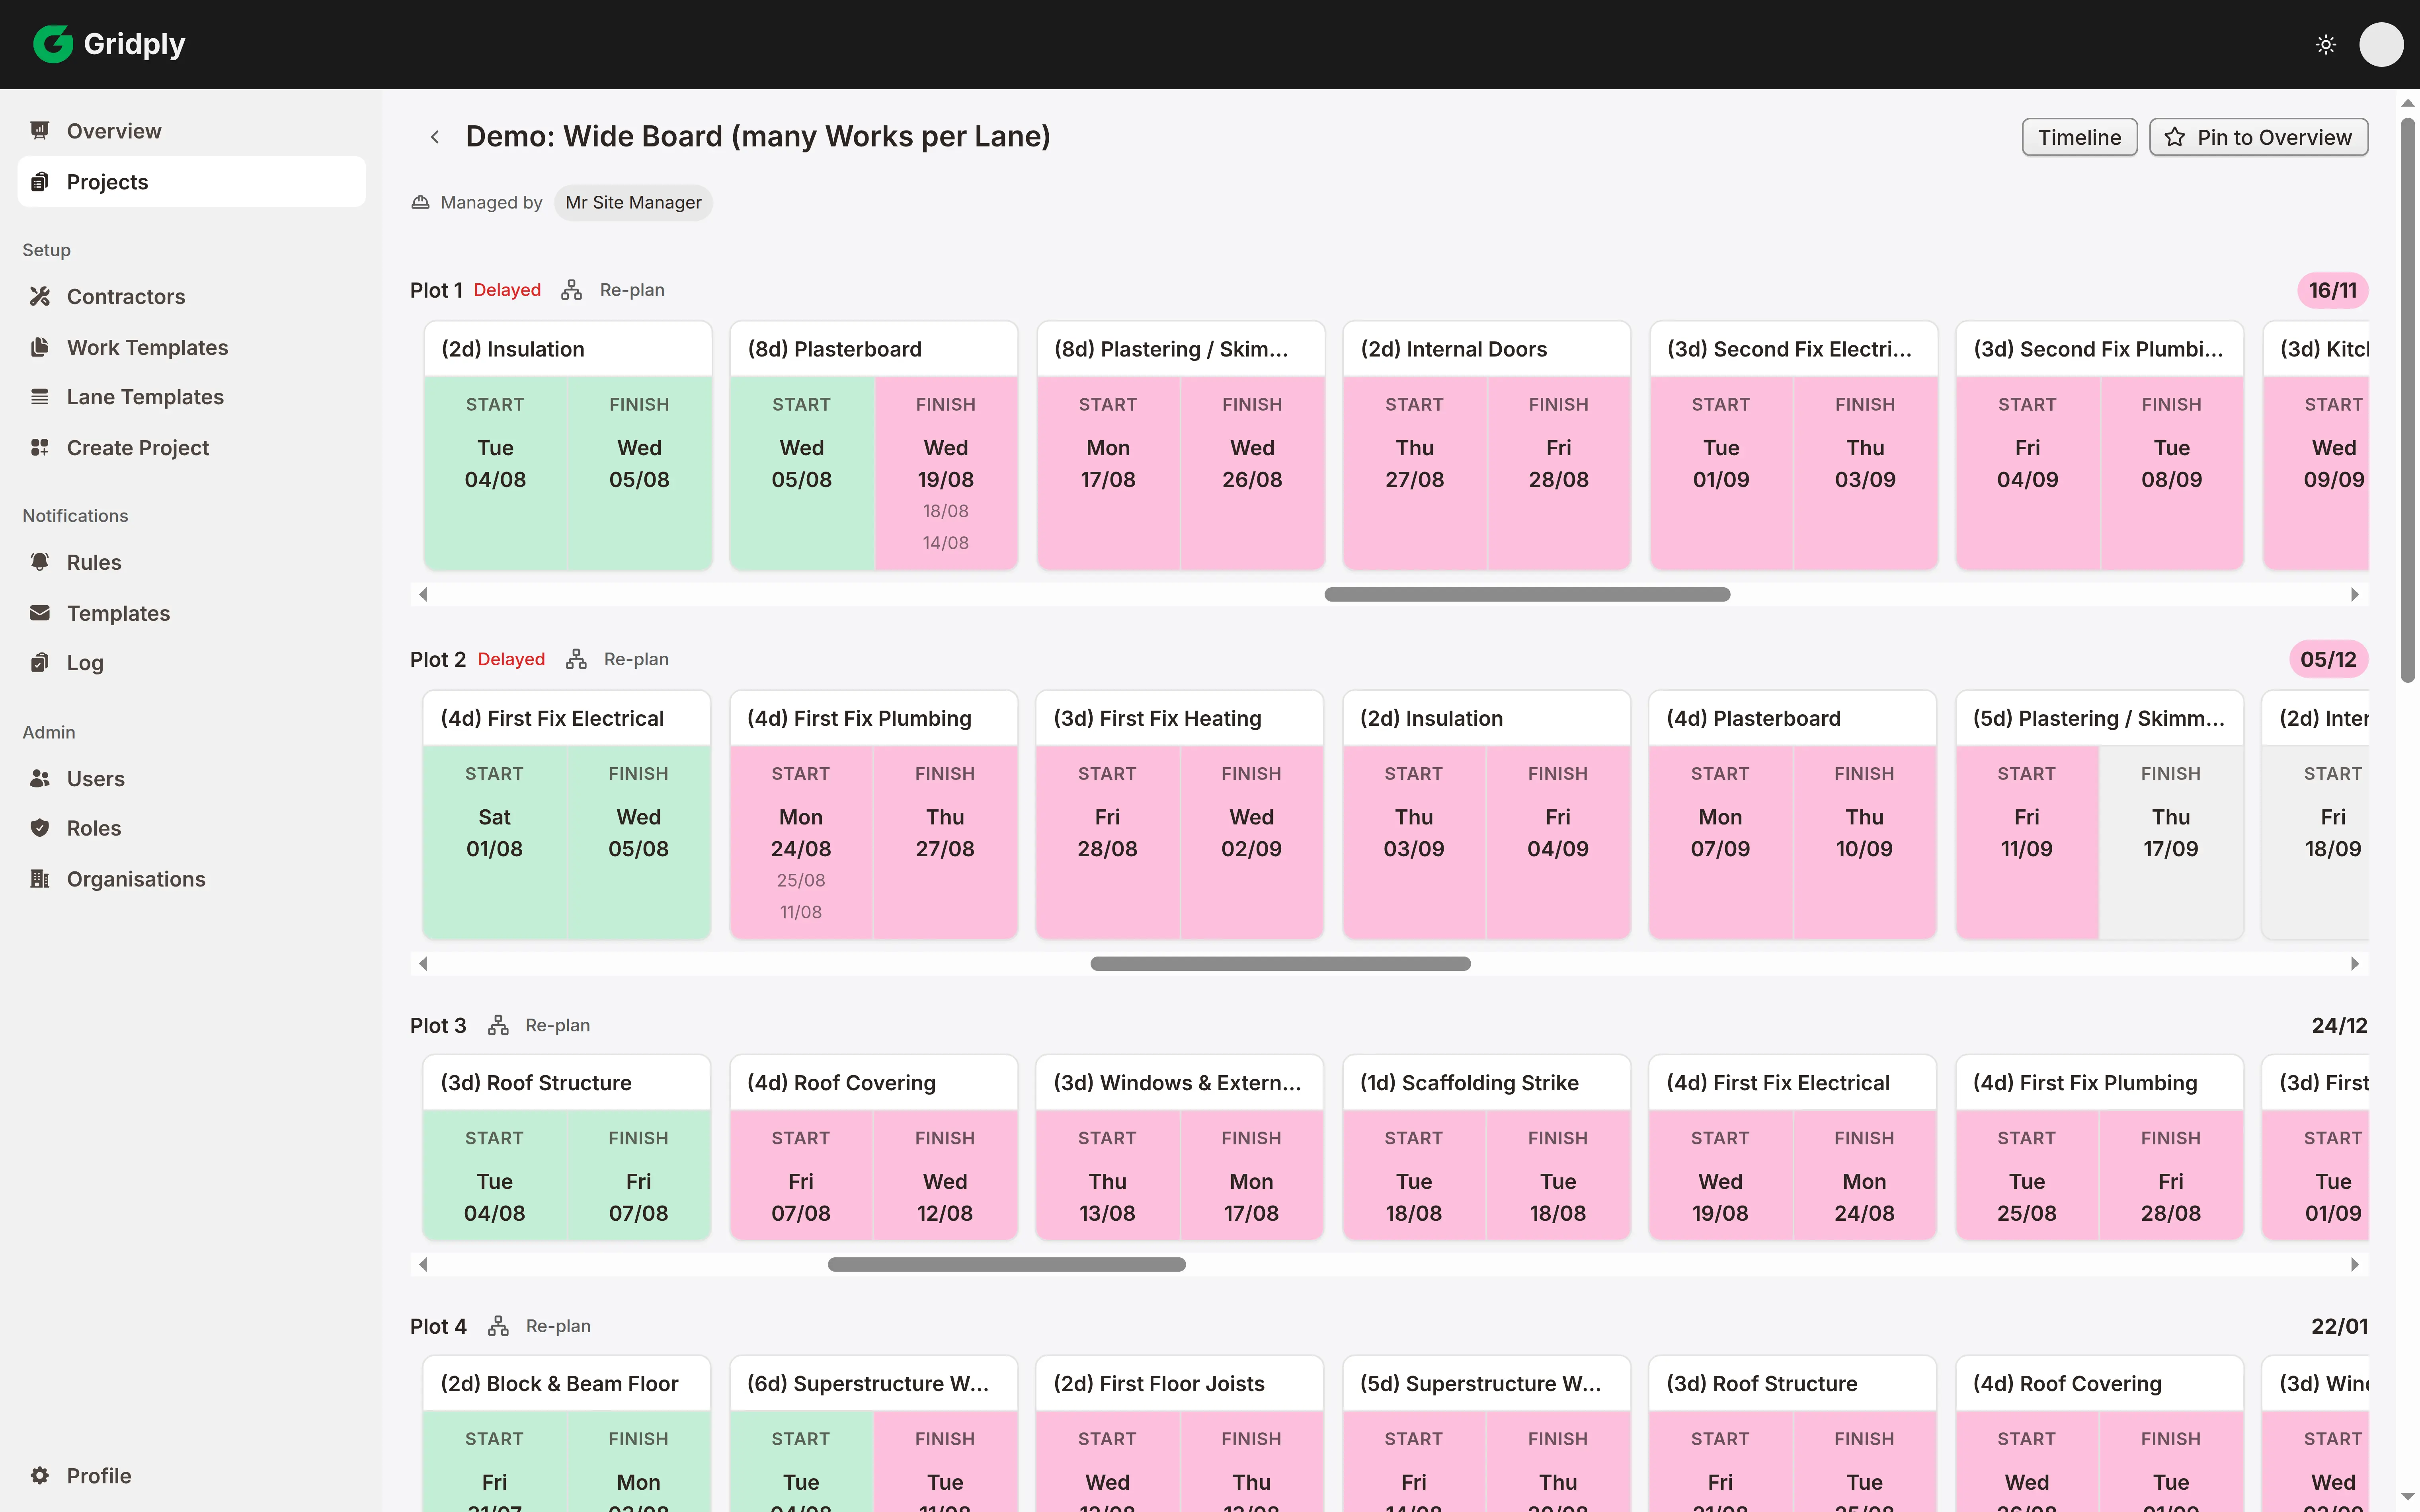The image size is (2420, 1512).
Task: Click the Work Templates icon
Action: (40, 347)
